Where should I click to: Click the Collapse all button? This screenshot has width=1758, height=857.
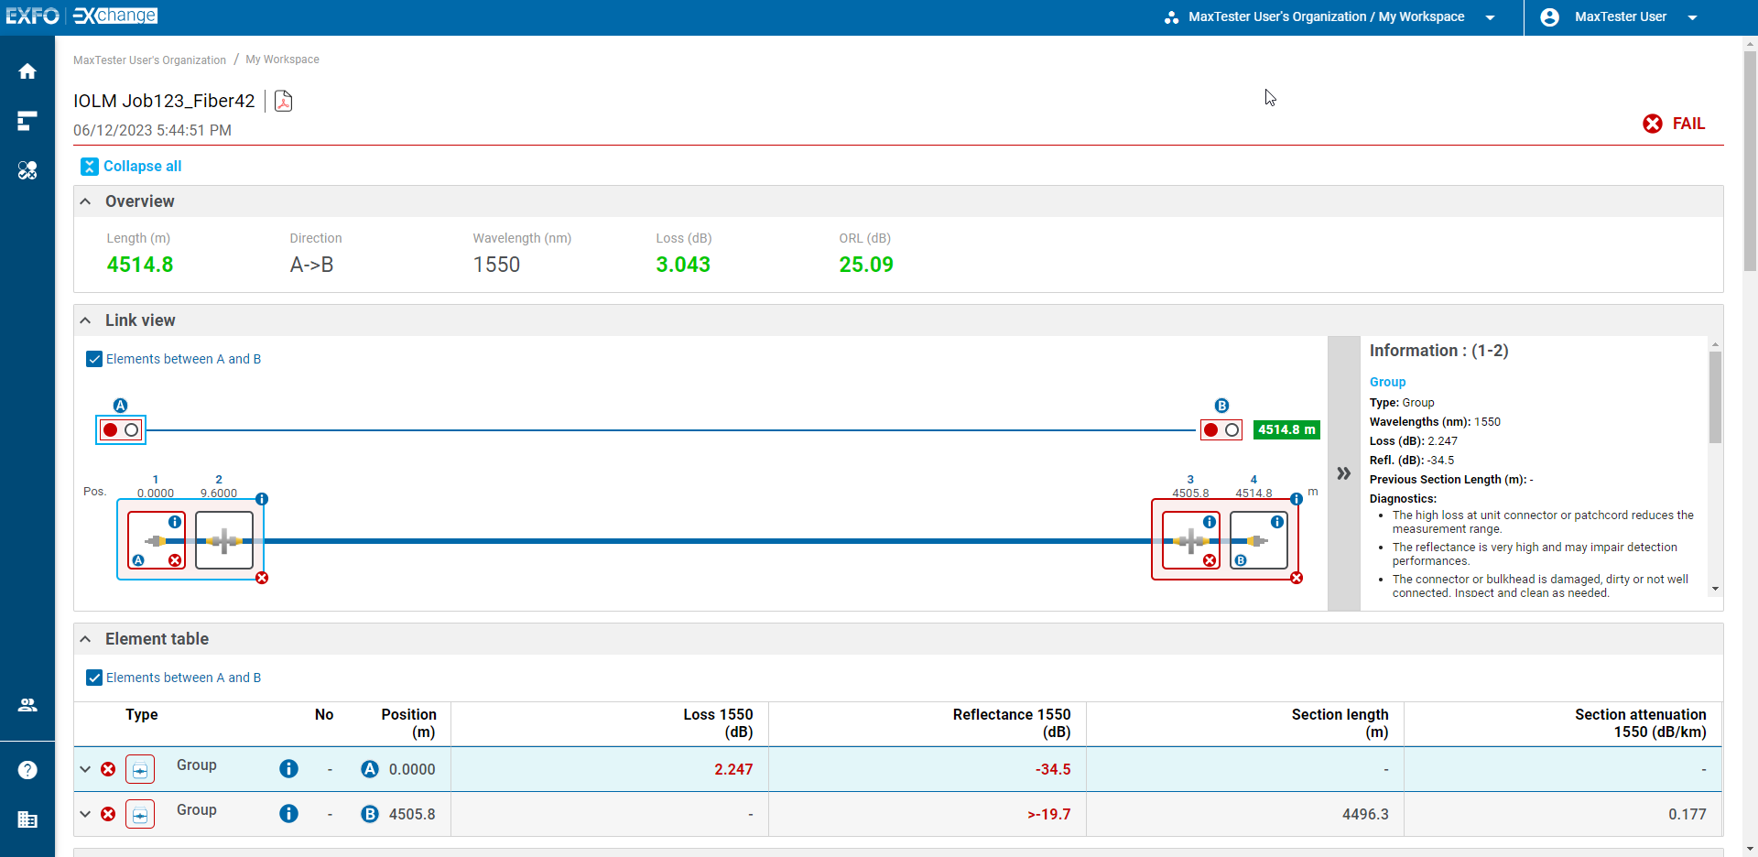pyautogui.click(x=130, y=166)
